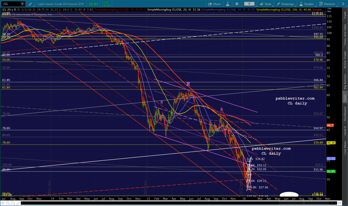This screenshot has height=206, width=348.
Task: Click the truncated red Simple... study label
Action: [318, 10]
